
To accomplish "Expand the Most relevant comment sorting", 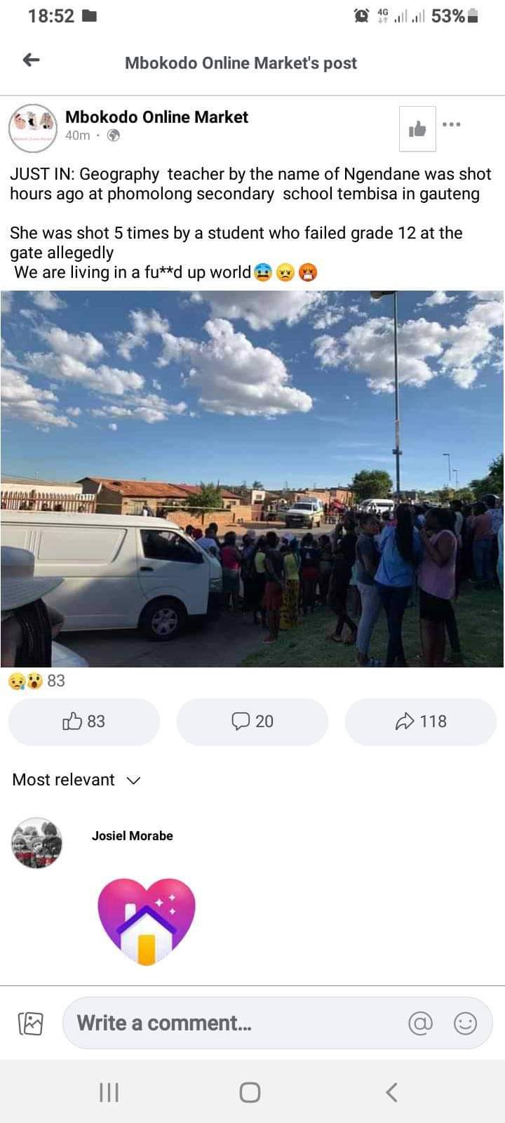I will (x=76, y=780).
